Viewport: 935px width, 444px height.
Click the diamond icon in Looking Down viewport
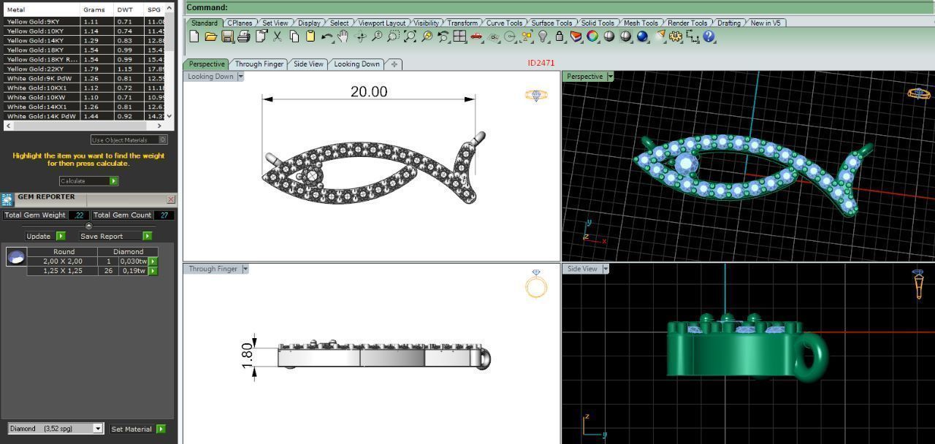pos(535,95)
